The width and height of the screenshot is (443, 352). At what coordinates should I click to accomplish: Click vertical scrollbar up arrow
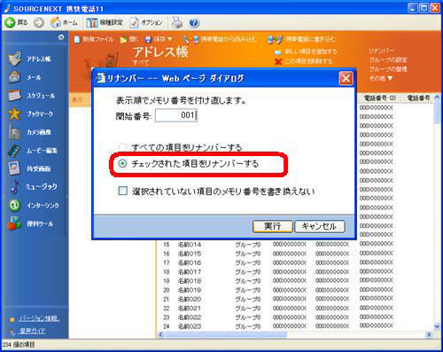pos(437,97)
